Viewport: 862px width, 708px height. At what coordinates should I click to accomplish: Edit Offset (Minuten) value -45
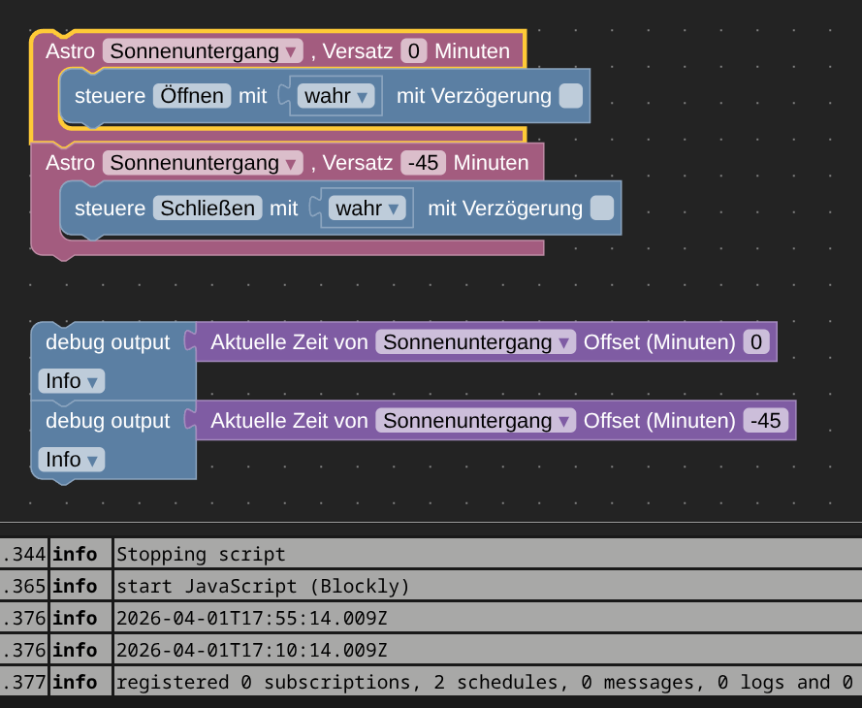[x=766, y=421]
